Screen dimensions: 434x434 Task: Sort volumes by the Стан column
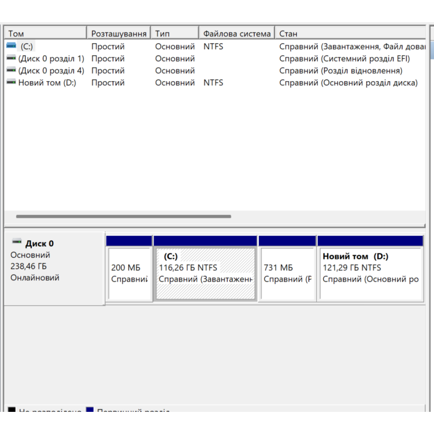pos(350,33)
